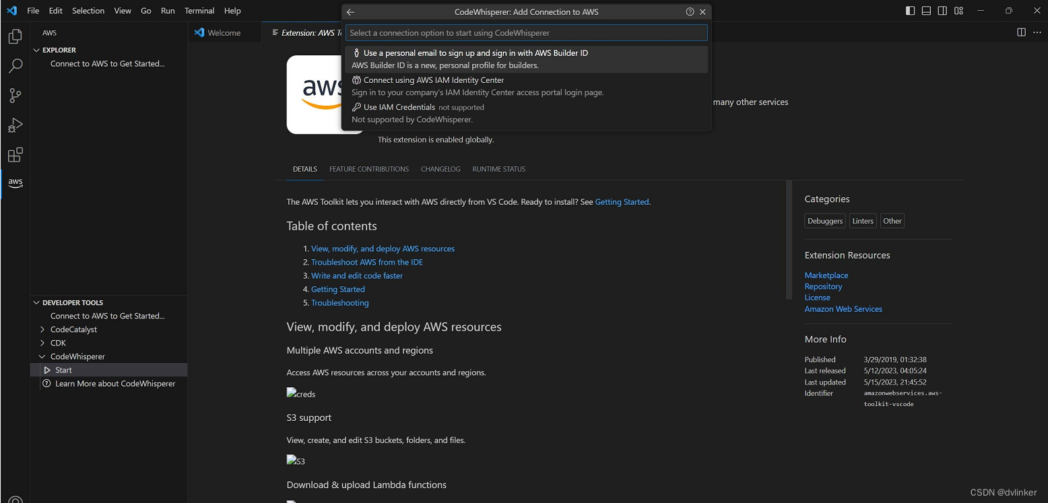Choose Use IAM Credentials option
The image size is (1048, 503).
pyautogui.click(x=526, y=113)
